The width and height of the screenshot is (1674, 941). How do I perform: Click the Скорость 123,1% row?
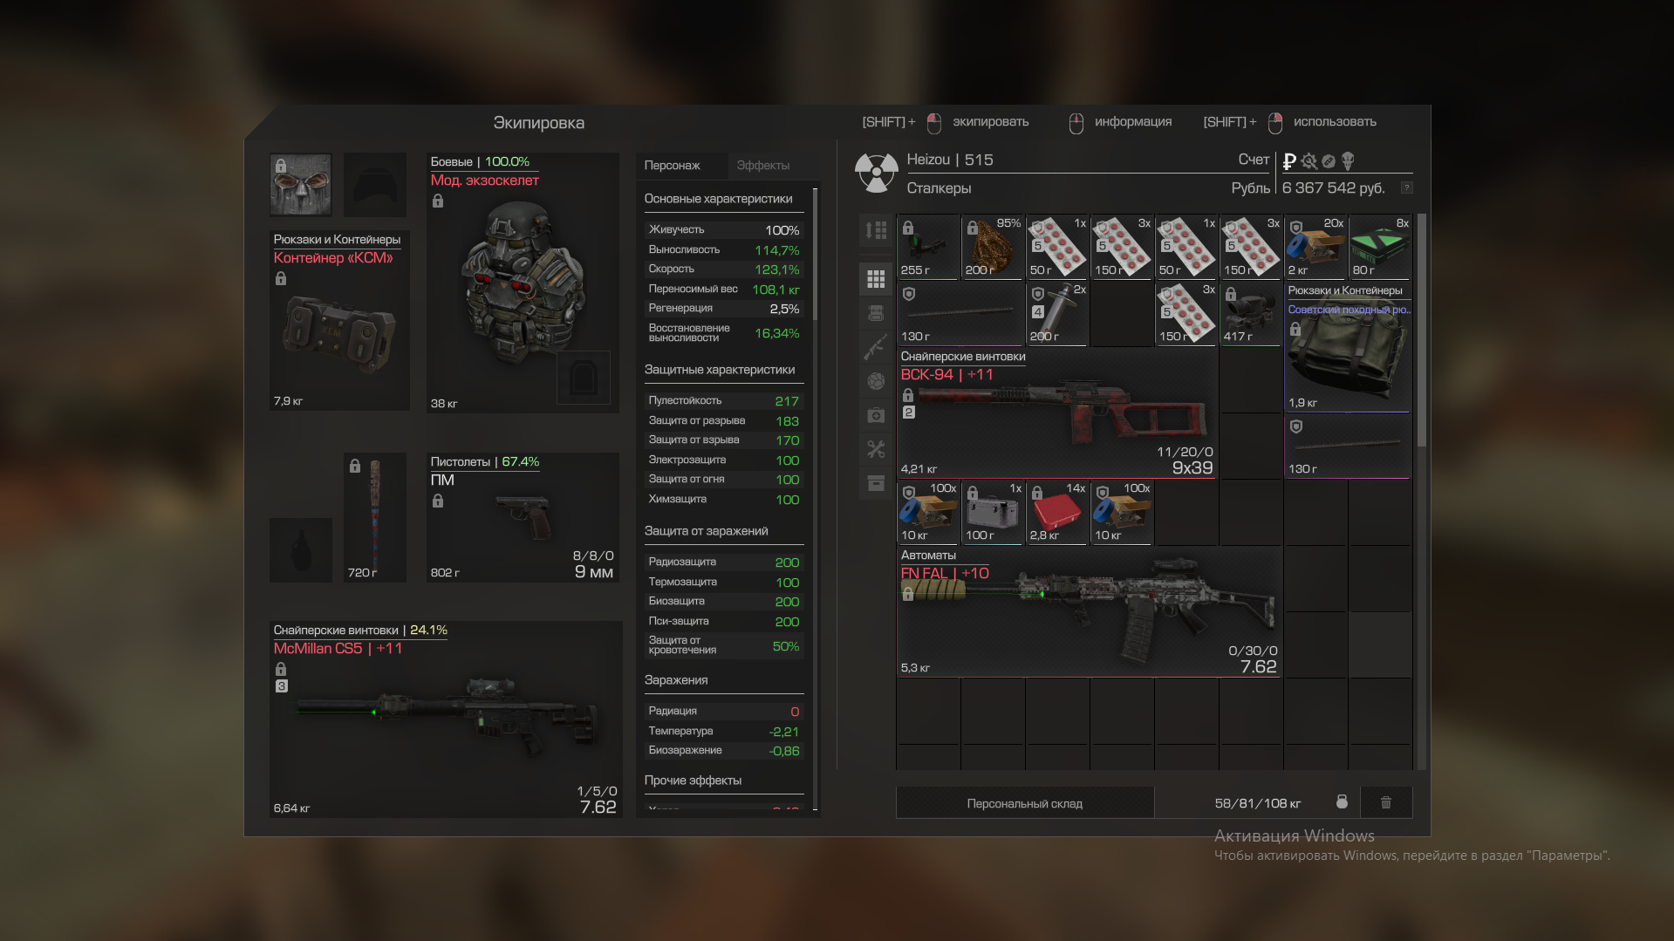(723, 269)
